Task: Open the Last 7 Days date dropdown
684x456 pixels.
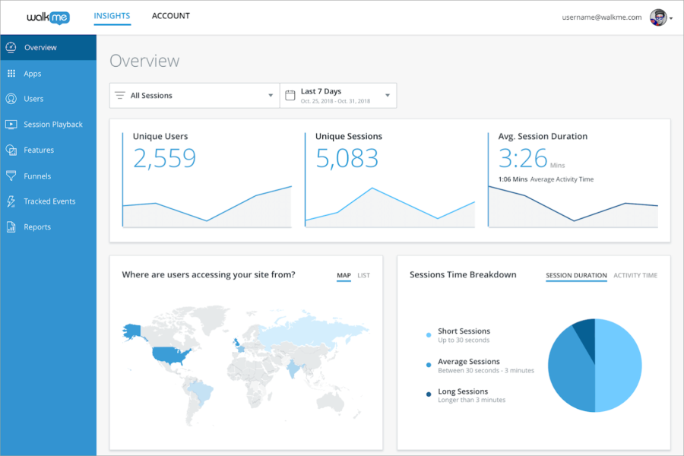Action: 337,96
